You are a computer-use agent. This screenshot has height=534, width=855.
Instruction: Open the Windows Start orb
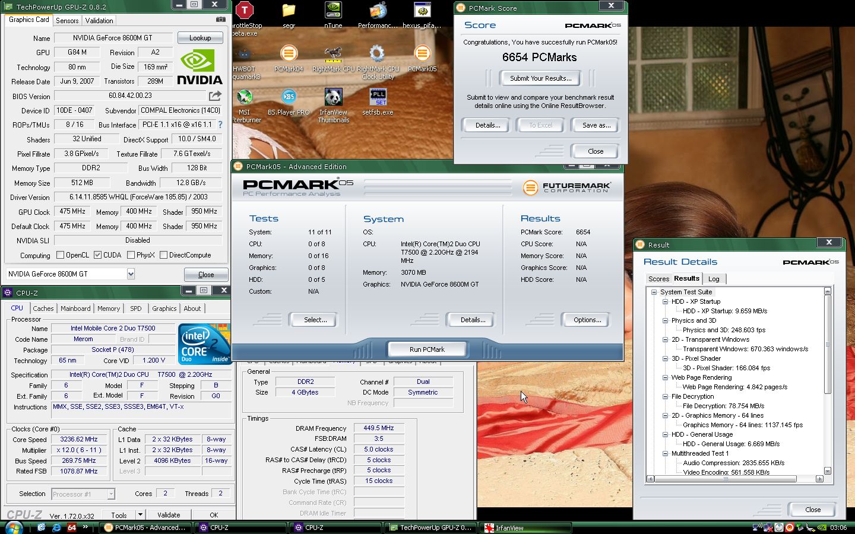[13, 527]
